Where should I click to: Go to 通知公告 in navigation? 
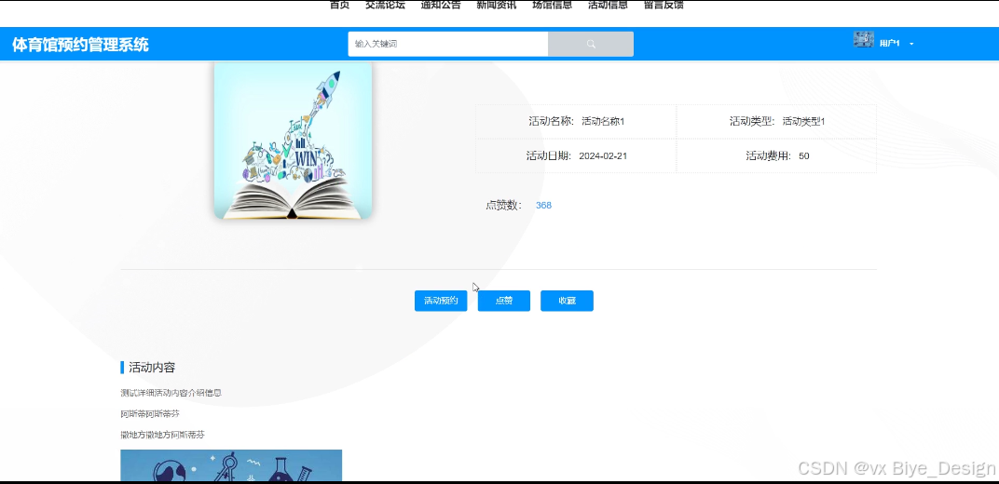(x=441, y=5)
